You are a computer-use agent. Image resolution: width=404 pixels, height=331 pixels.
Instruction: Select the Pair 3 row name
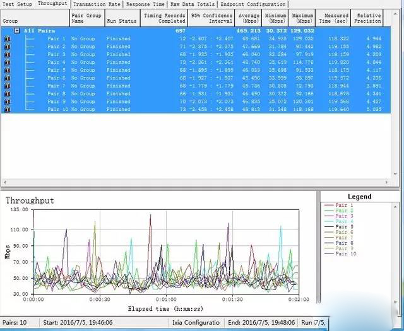coord(56,54)
